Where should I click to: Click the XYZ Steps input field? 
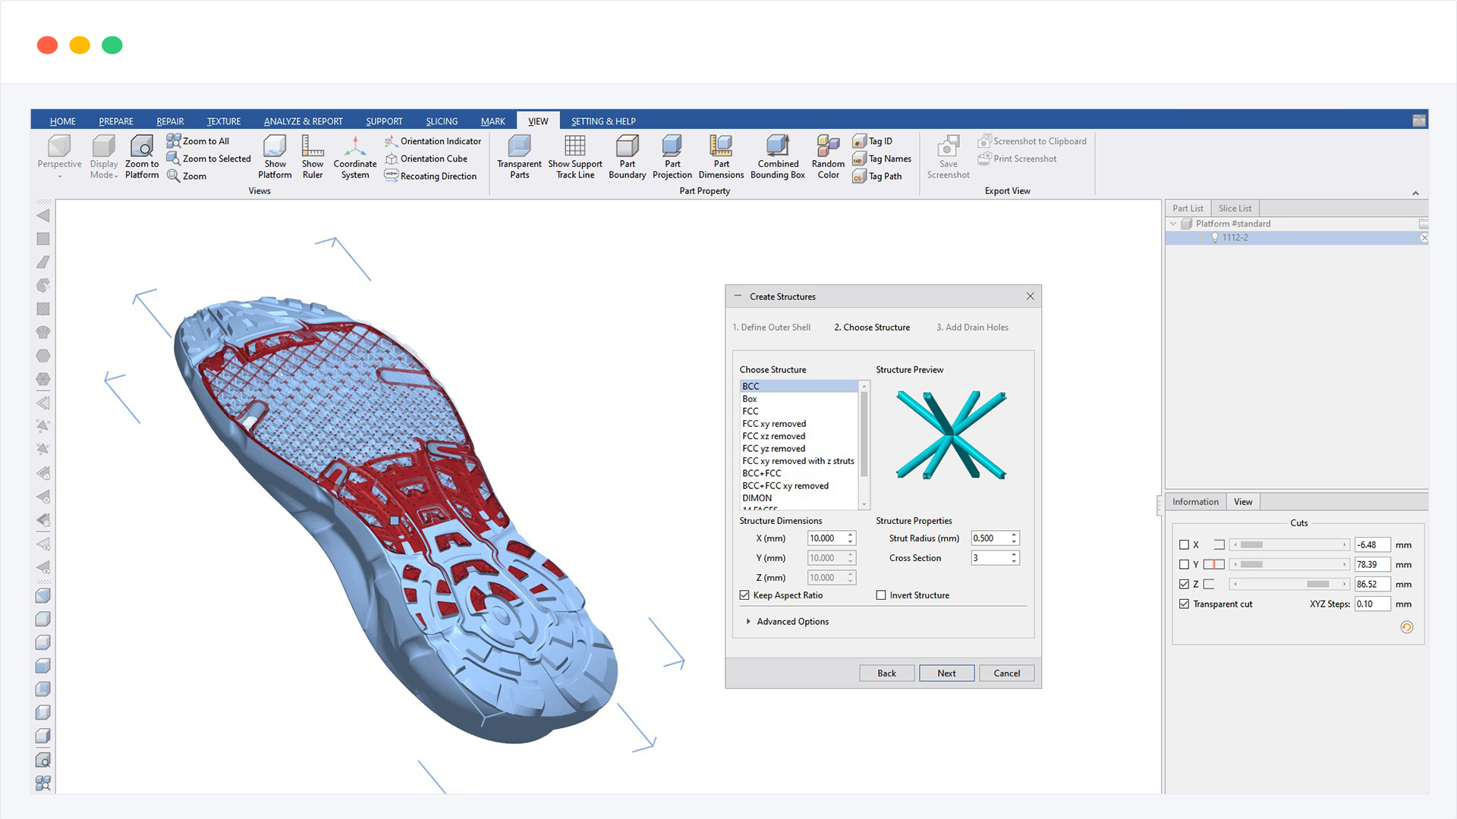point(1373,604)
